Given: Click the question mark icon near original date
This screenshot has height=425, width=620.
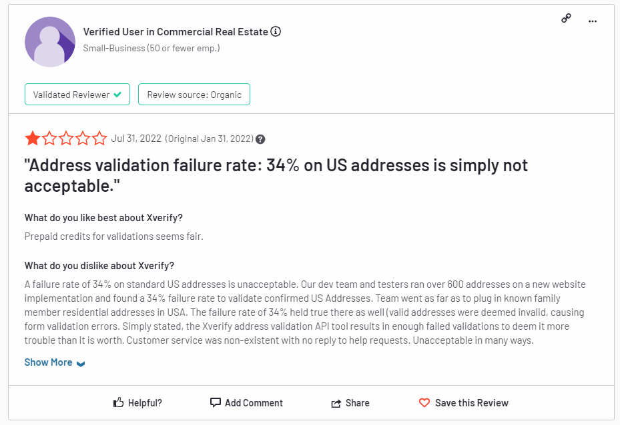Looking at the screenshot, I should coord(260,139).
